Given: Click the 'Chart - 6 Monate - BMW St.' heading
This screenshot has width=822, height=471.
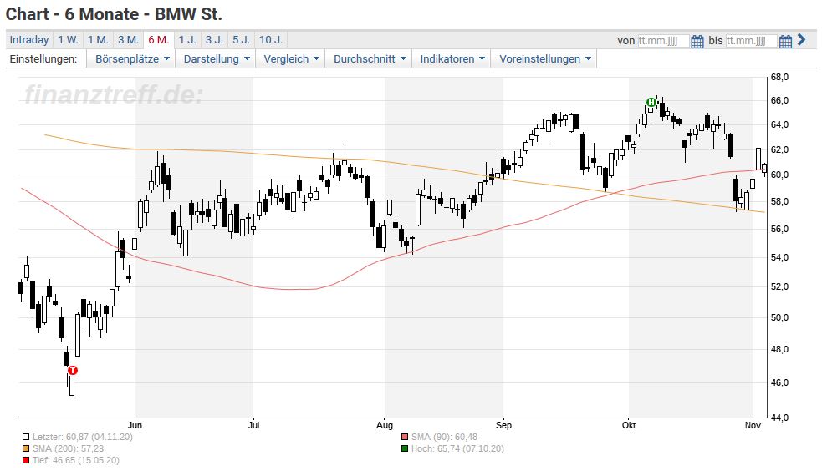Looking at the screenshot, I should (x=114, y=14).
